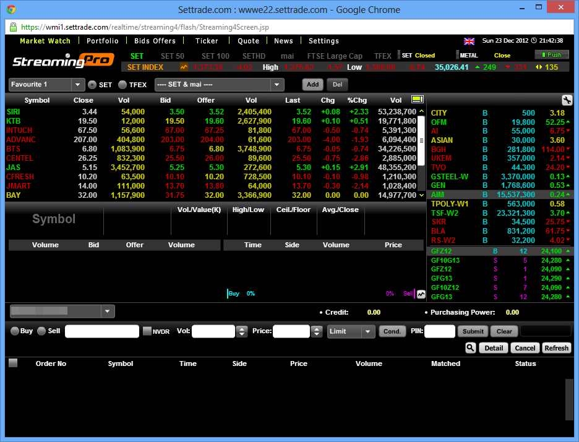
Task: Select the TFEX radio button
Action: coord(122,85)
